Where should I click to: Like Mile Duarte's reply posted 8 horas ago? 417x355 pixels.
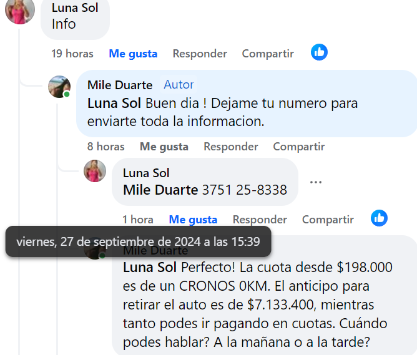coord(164,147)
